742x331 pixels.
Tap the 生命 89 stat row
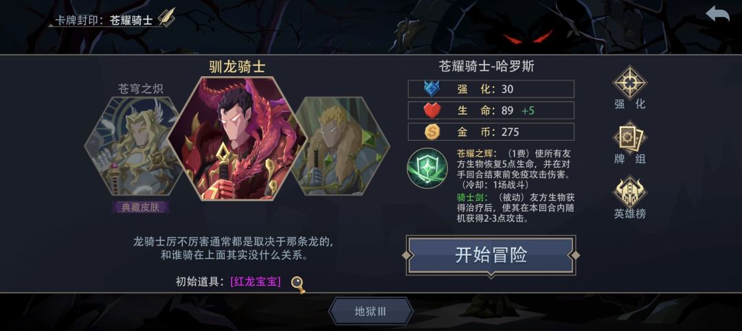[x=491, y=111]
